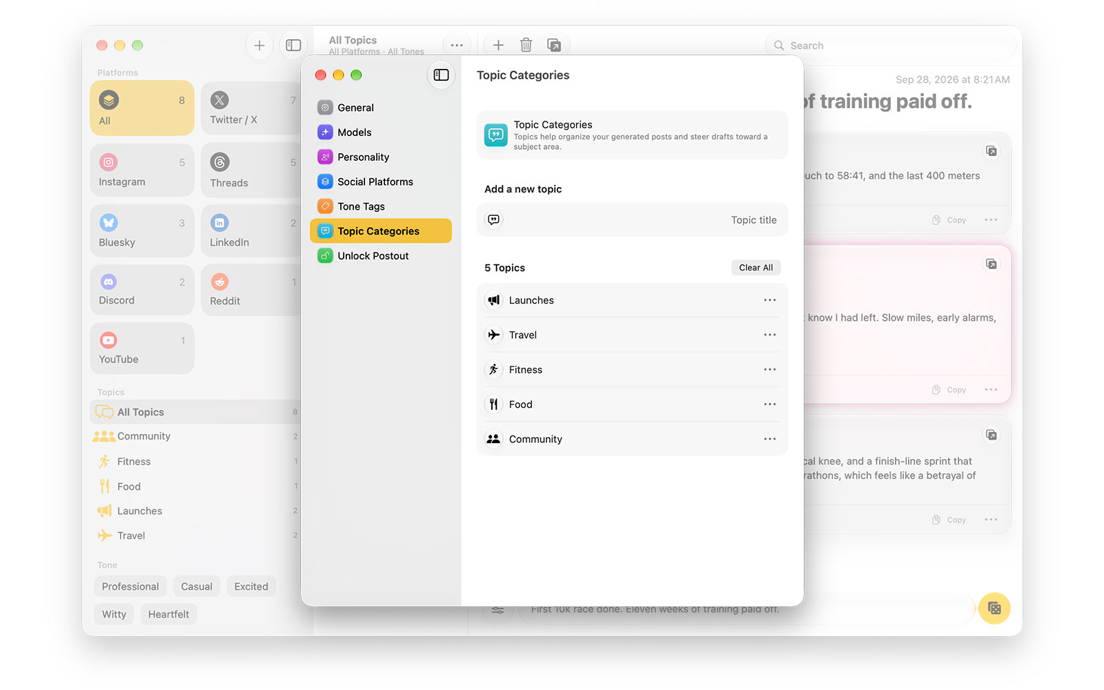Select the General settings tab

381,108
